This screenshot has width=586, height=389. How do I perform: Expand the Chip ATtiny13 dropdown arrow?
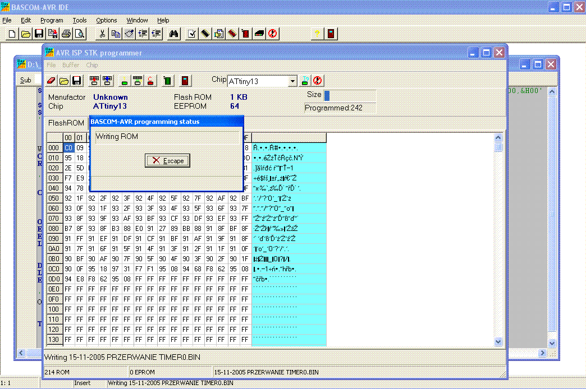(292, 81)
